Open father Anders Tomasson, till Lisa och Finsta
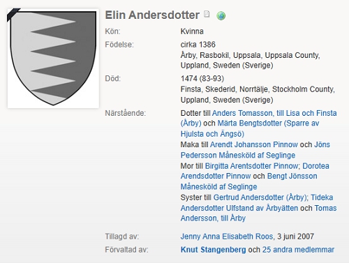Image resolution: width=349 pixels, height=263 pixels. click(x=258, y=118)
